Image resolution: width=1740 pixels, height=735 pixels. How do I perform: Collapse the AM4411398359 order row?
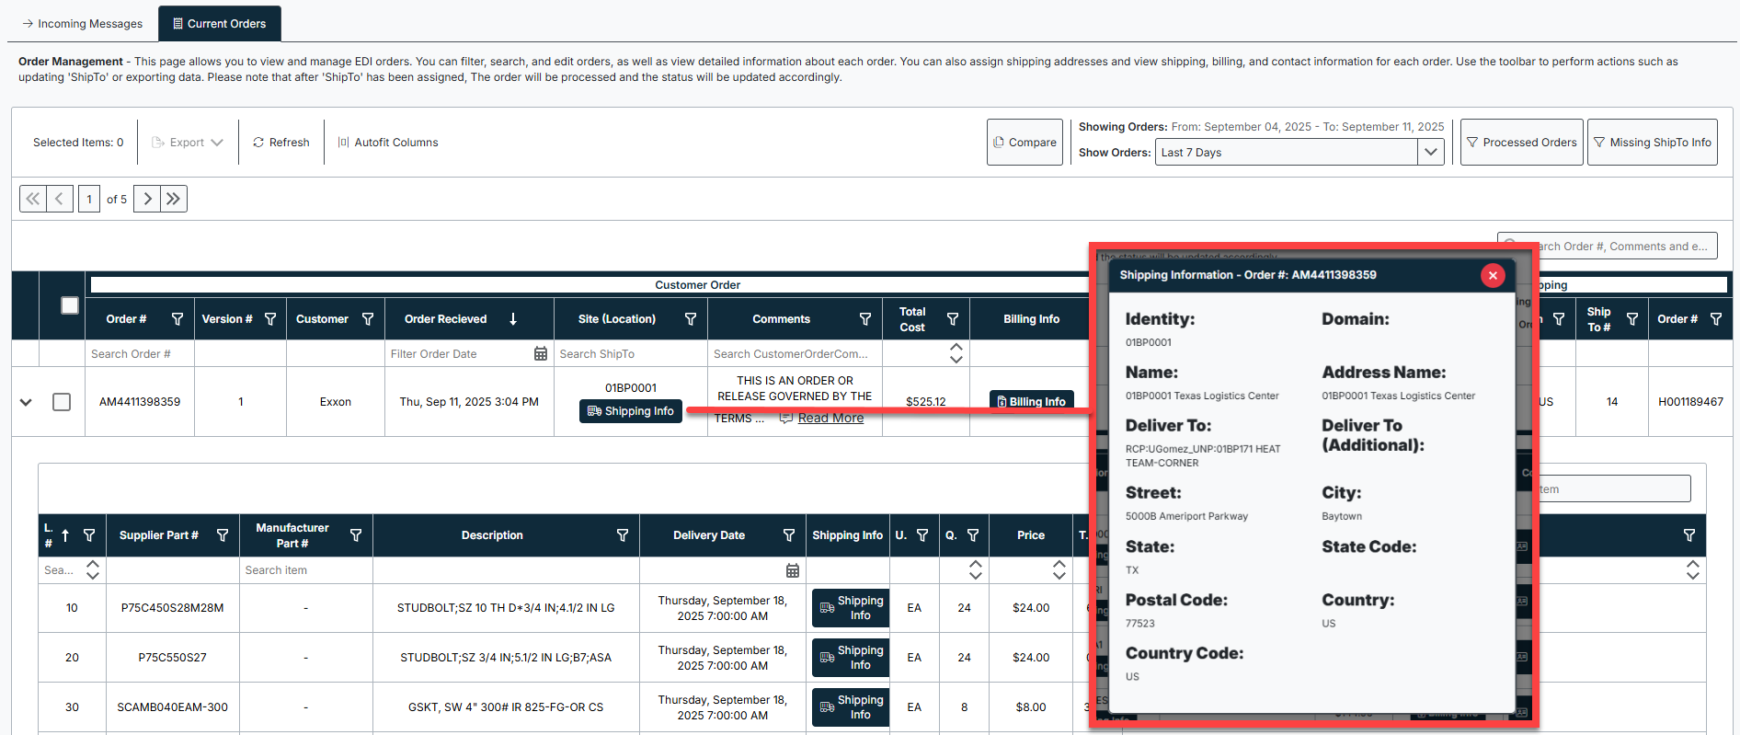(x=26, y=402)
